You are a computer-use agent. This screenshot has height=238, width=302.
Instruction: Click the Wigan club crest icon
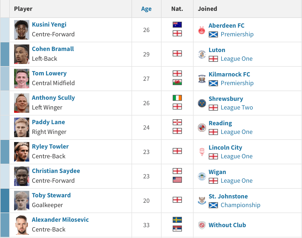[202, 176]
